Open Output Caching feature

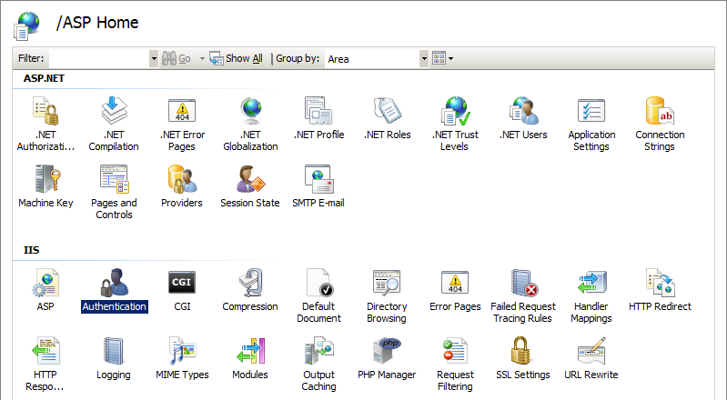pyautogui.click(x=318, y=364)
